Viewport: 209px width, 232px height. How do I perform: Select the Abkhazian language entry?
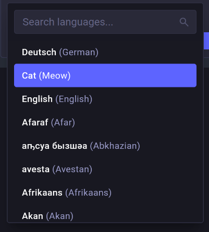tap(105, 146)
